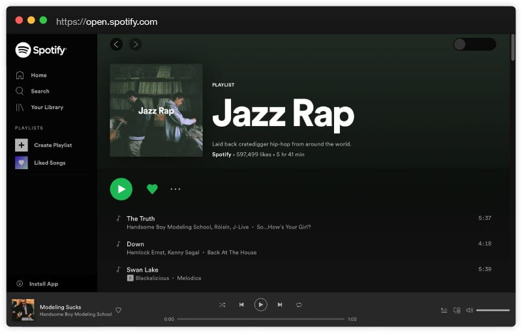Enable repeat in the player bar
This screenshot has width=522, height=333.
click(x=299, y=305)
